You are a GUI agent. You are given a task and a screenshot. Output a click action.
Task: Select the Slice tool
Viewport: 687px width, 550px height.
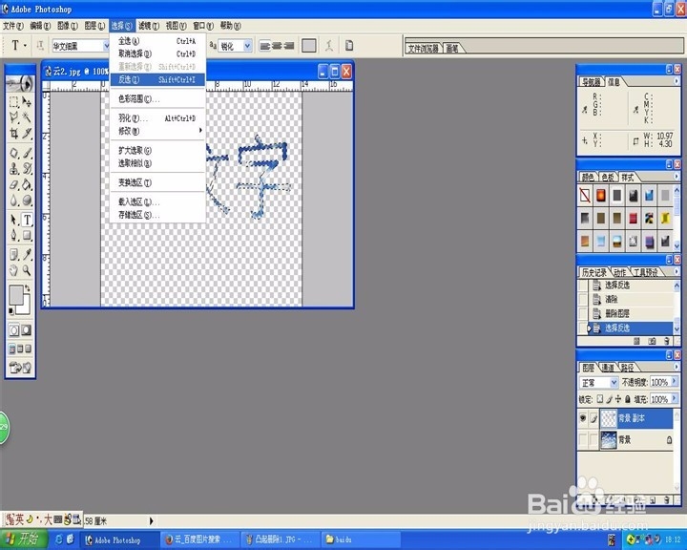coord(27,133)
